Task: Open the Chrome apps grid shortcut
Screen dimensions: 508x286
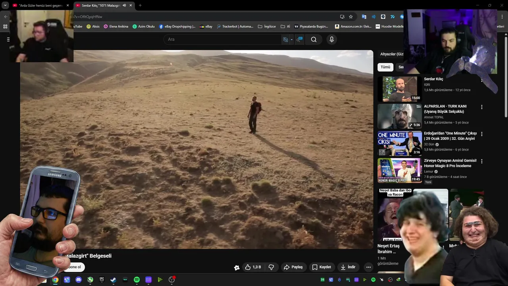Action: [x=5, y=27]
